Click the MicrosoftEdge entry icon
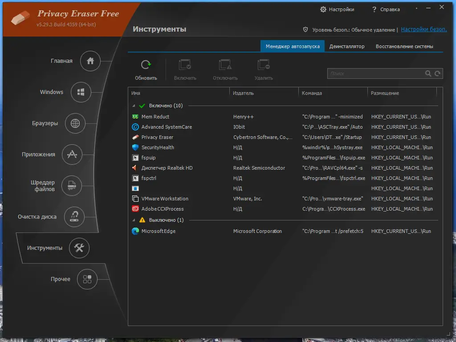Image resolution: width=456 pixels, height=342 pixels. click(x=135, y=231)
